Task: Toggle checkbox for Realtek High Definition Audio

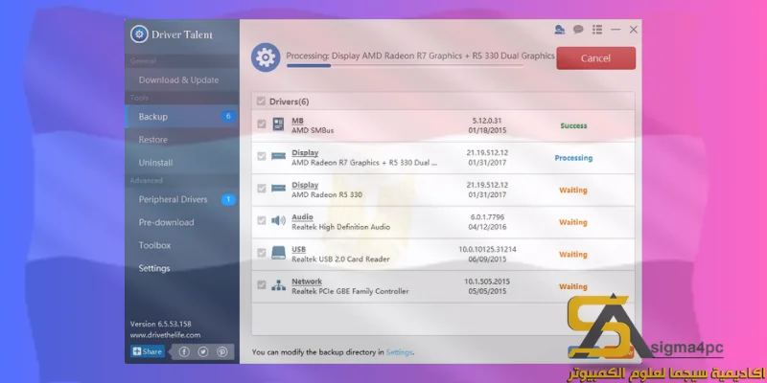Action: [x=262, y=221]
